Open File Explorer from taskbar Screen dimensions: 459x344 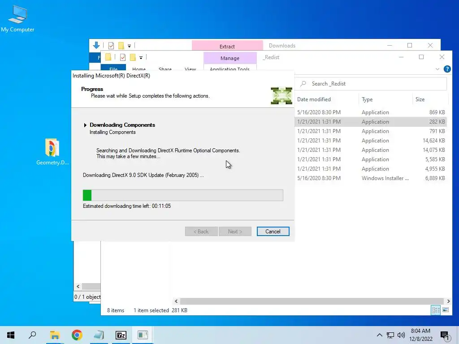pos(55,335)
